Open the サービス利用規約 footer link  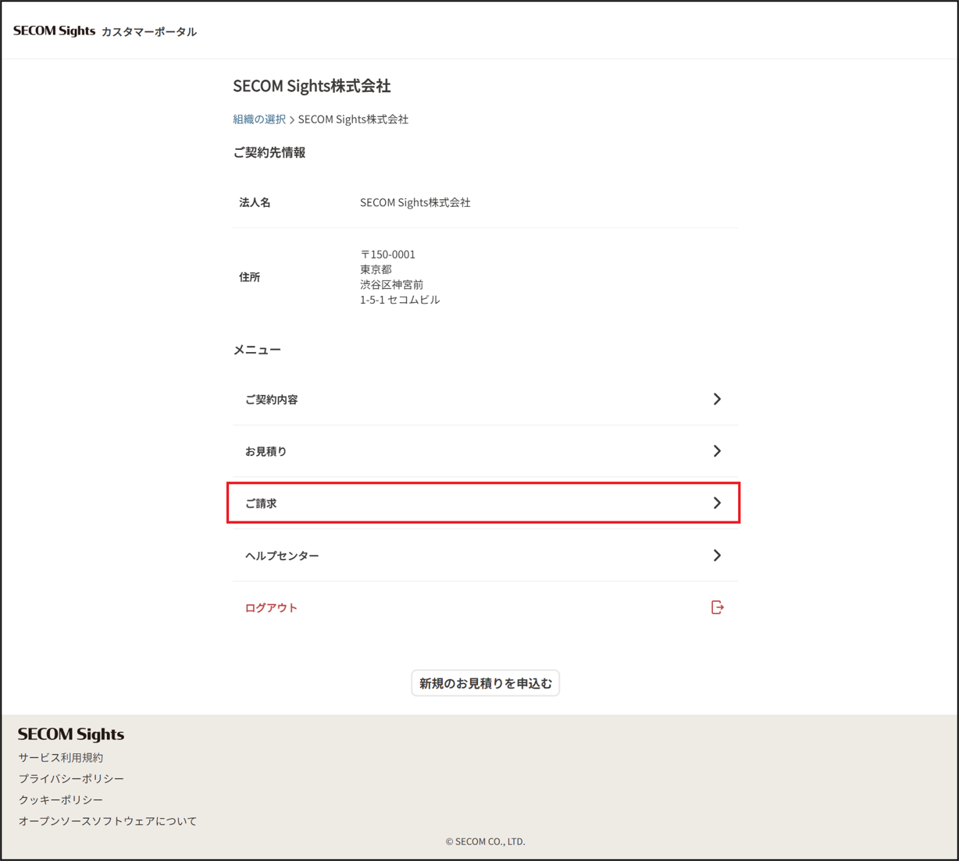[x=61, y=757]
